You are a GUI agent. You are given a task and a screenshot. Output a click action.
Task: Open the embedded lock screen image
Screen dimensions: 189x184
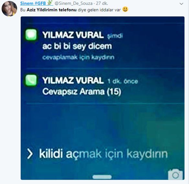pos(103,98)
